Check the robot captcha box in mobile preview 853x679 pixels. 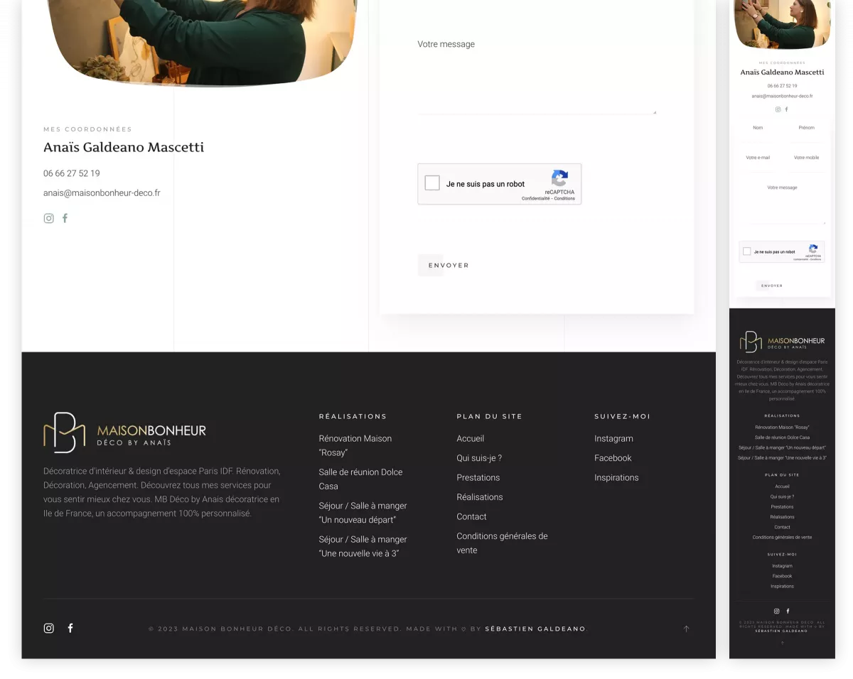pyautogui.click(x=746, y=251)
